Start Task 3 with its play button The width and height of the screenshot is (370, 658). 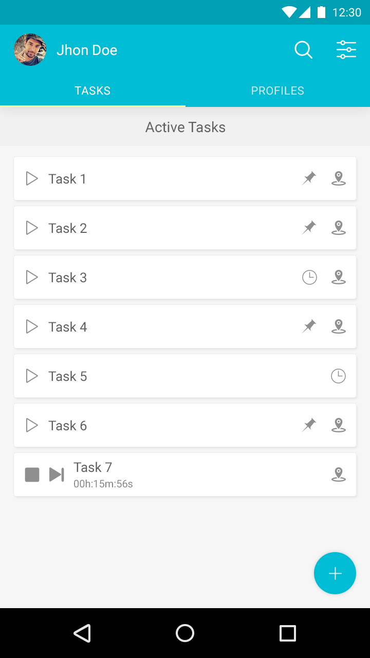point(32,278)
